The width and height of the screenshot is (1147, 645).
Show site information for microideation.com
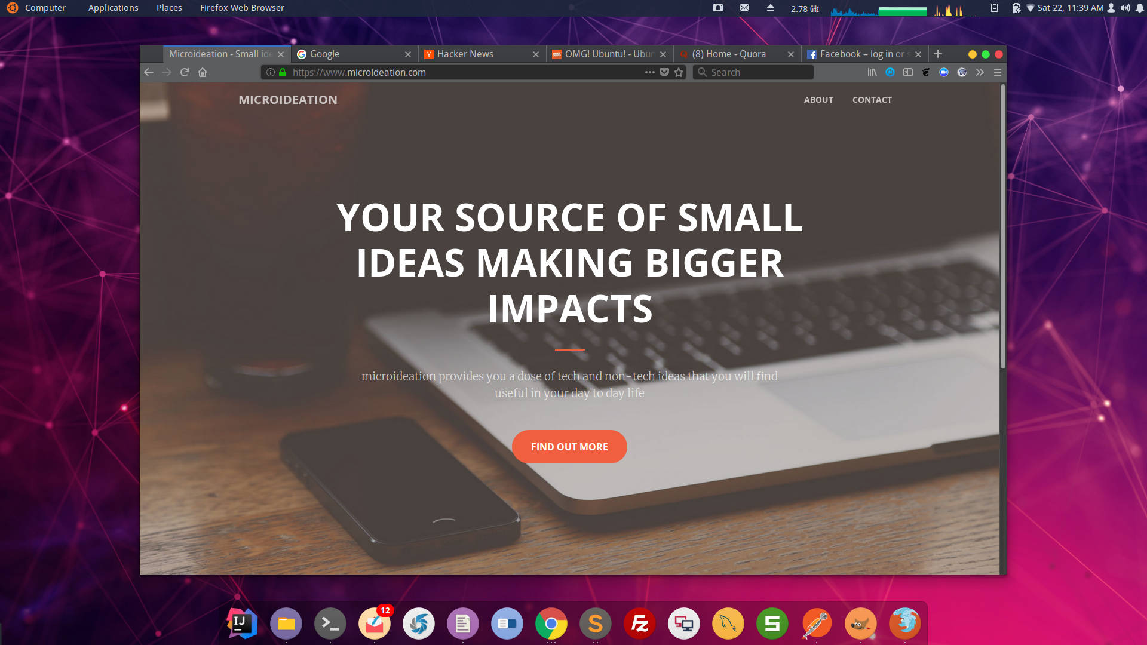pyautogui.click(x=271, y=72)
